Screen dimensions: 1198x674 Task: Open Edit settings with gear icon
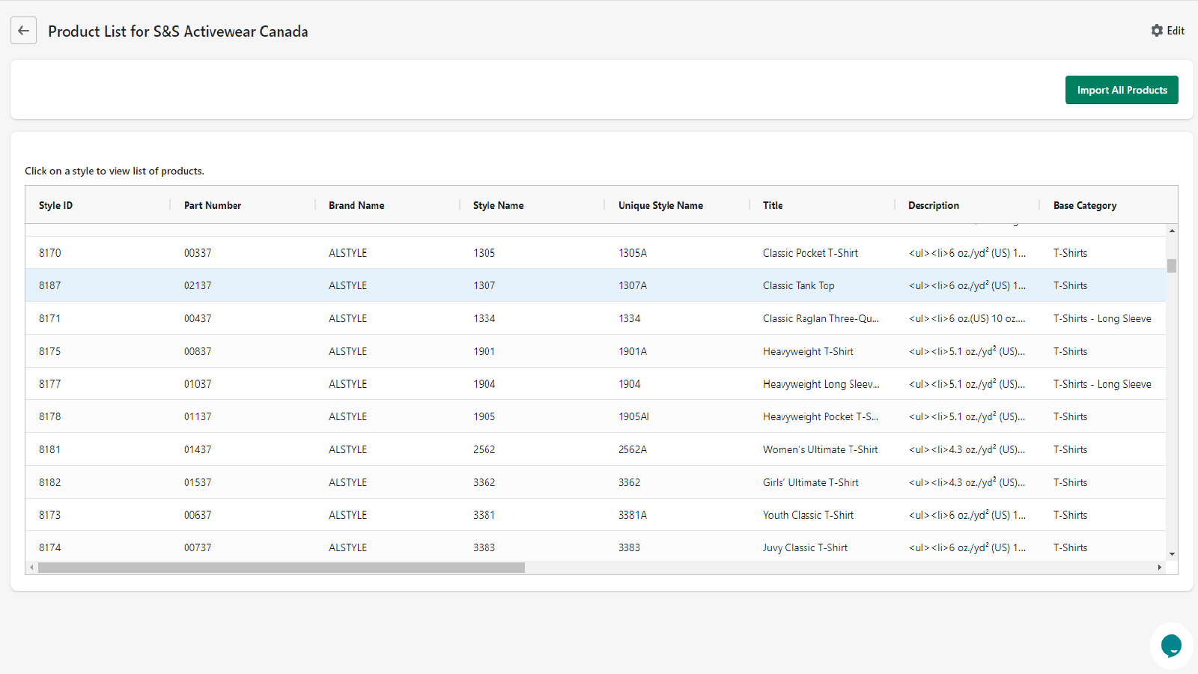pos(1167,31)
